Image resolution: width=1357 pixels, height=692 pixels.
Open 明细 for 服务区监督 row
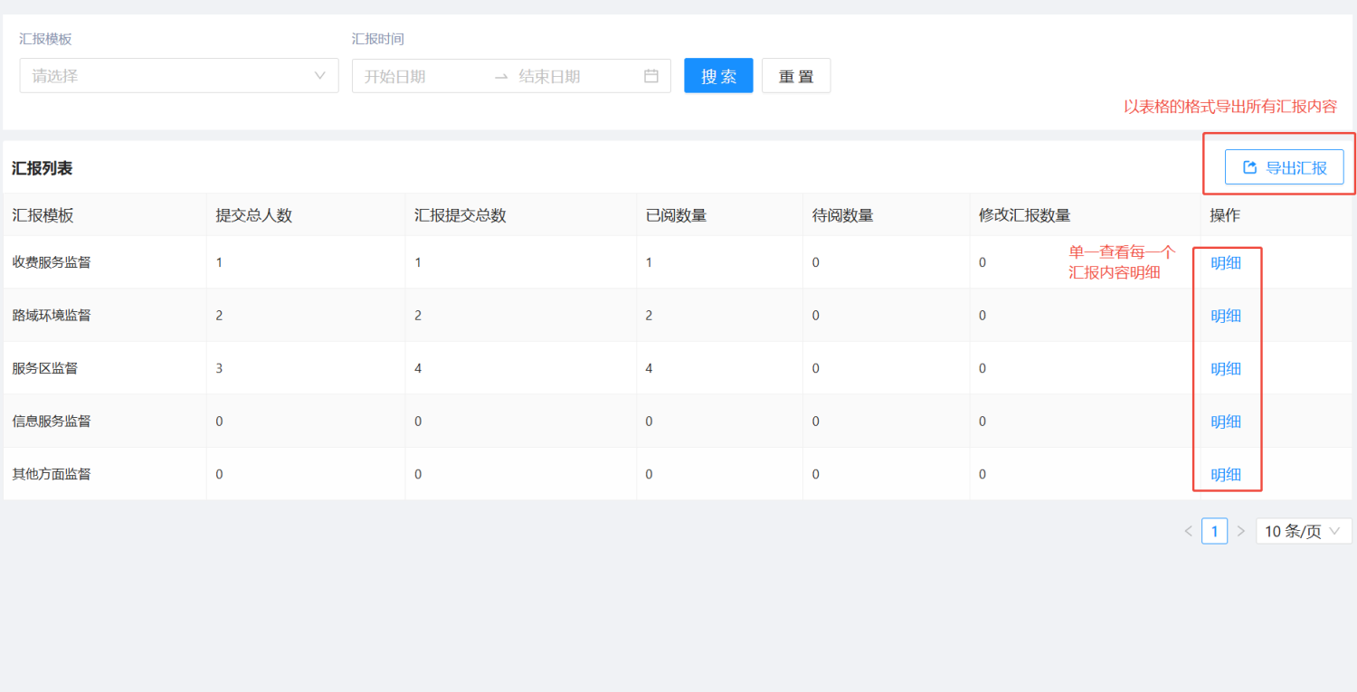coord(1226,369)
